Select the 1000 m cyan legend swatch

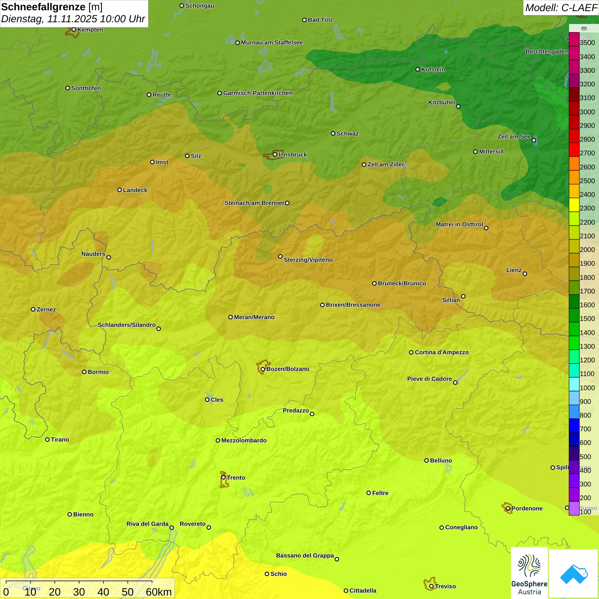click(574, 384)
